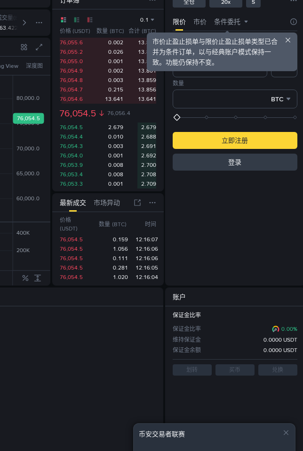Switch to the 市场异动 tab

107,203
